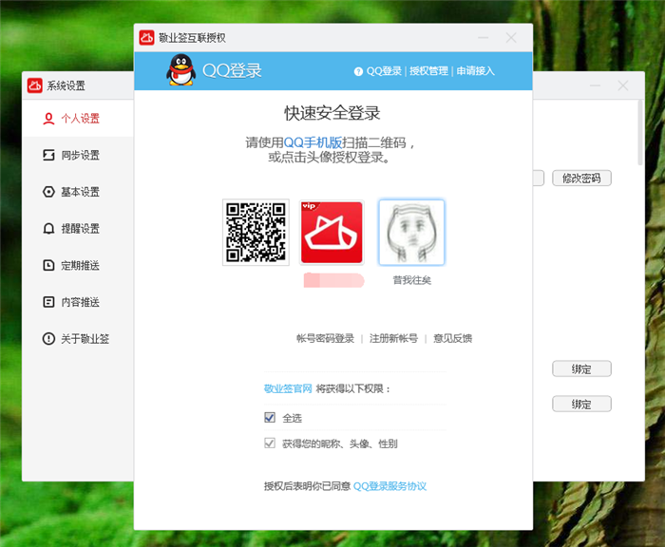Toggle the 全选 checkbox

tap(270, 418)
